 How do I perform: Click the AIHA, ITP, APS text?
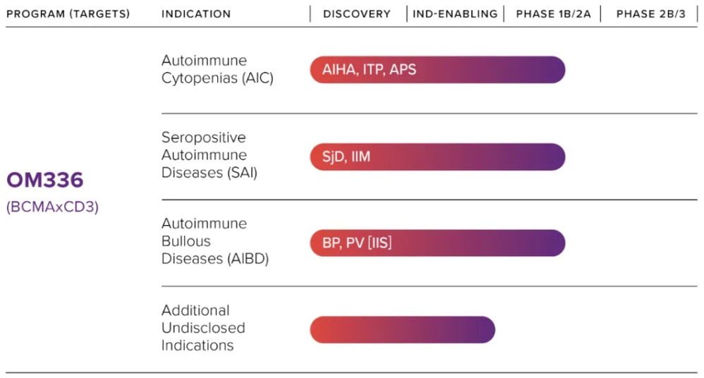[369, 70]
